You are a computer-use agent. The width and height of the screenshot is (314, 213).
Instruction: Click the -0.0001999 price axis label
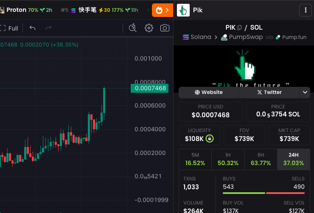(x=151, y=200)
